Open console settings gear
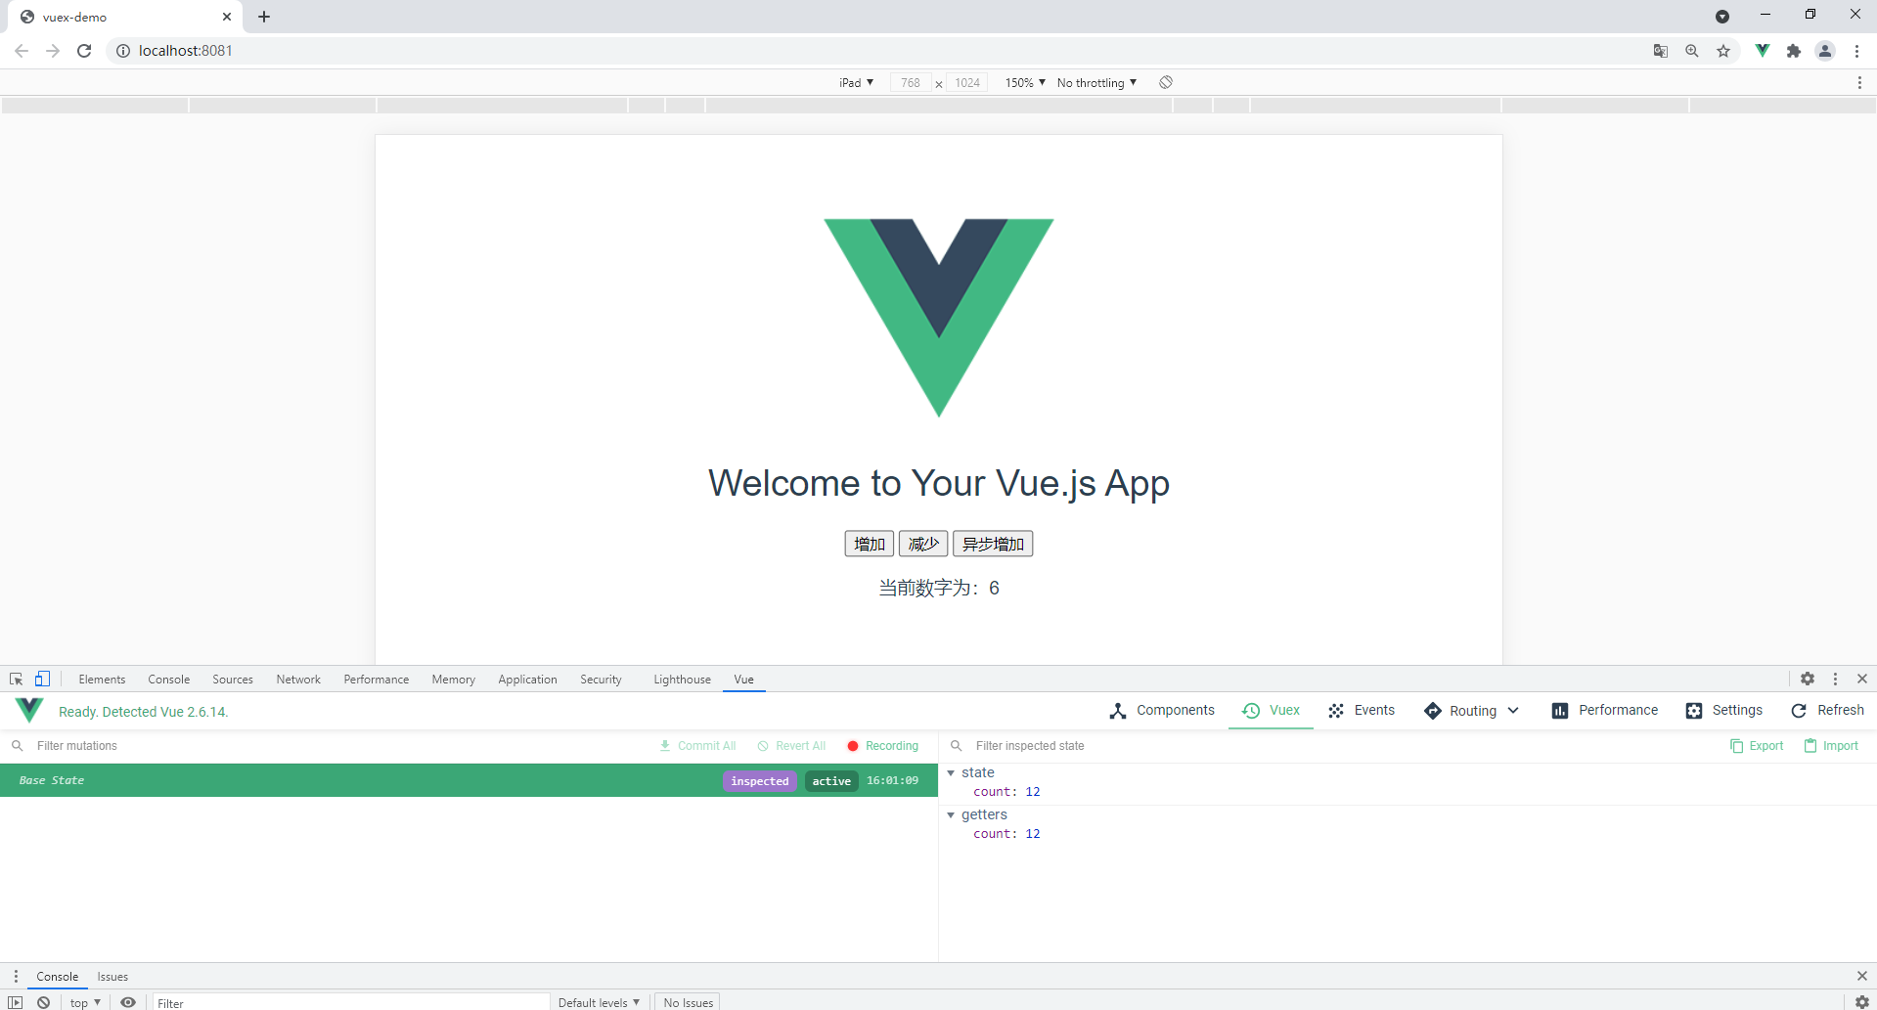 click(1862, 1002)
